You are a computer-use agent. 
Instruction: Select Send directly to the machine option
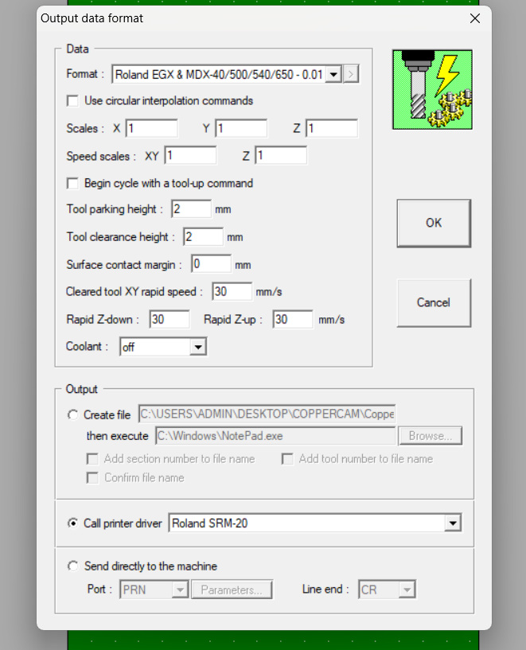click(x=73, y=566)
